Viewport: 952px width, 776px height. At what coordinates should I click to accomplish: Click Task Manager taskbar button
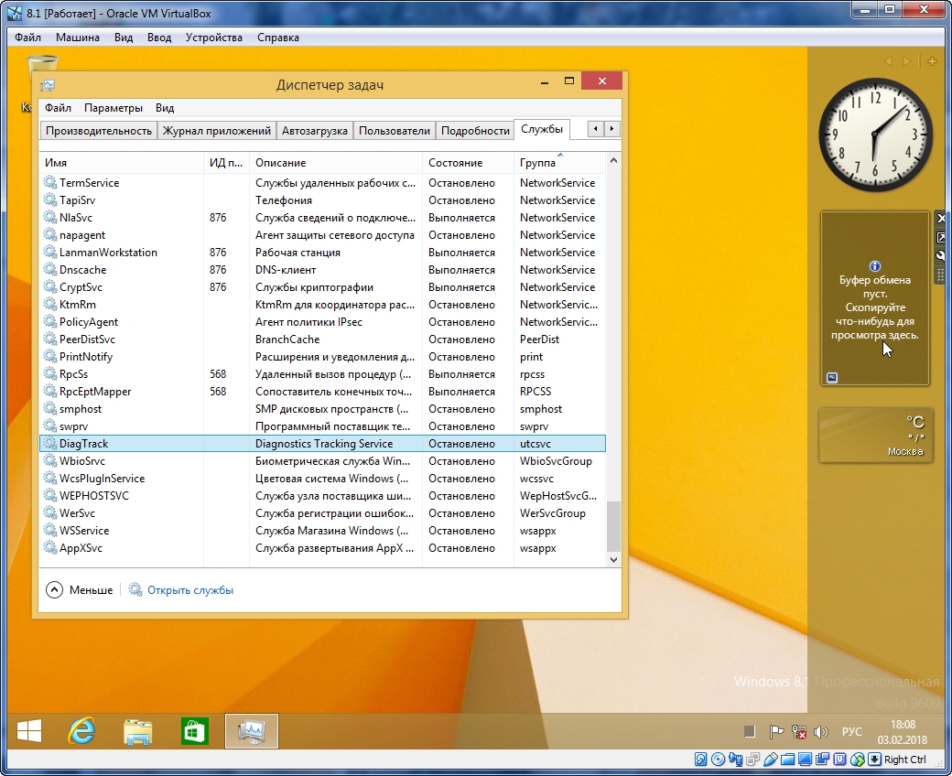252,731
